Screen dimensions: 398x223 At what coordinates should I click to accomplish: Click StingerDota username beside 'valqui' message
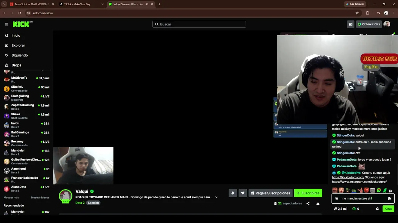pyautogui.click(x=345, y=135)
